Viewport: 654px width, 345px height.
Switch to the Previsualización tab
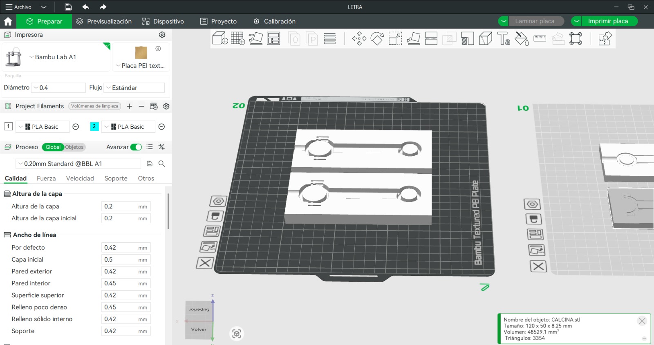click(x=104, y=21)
